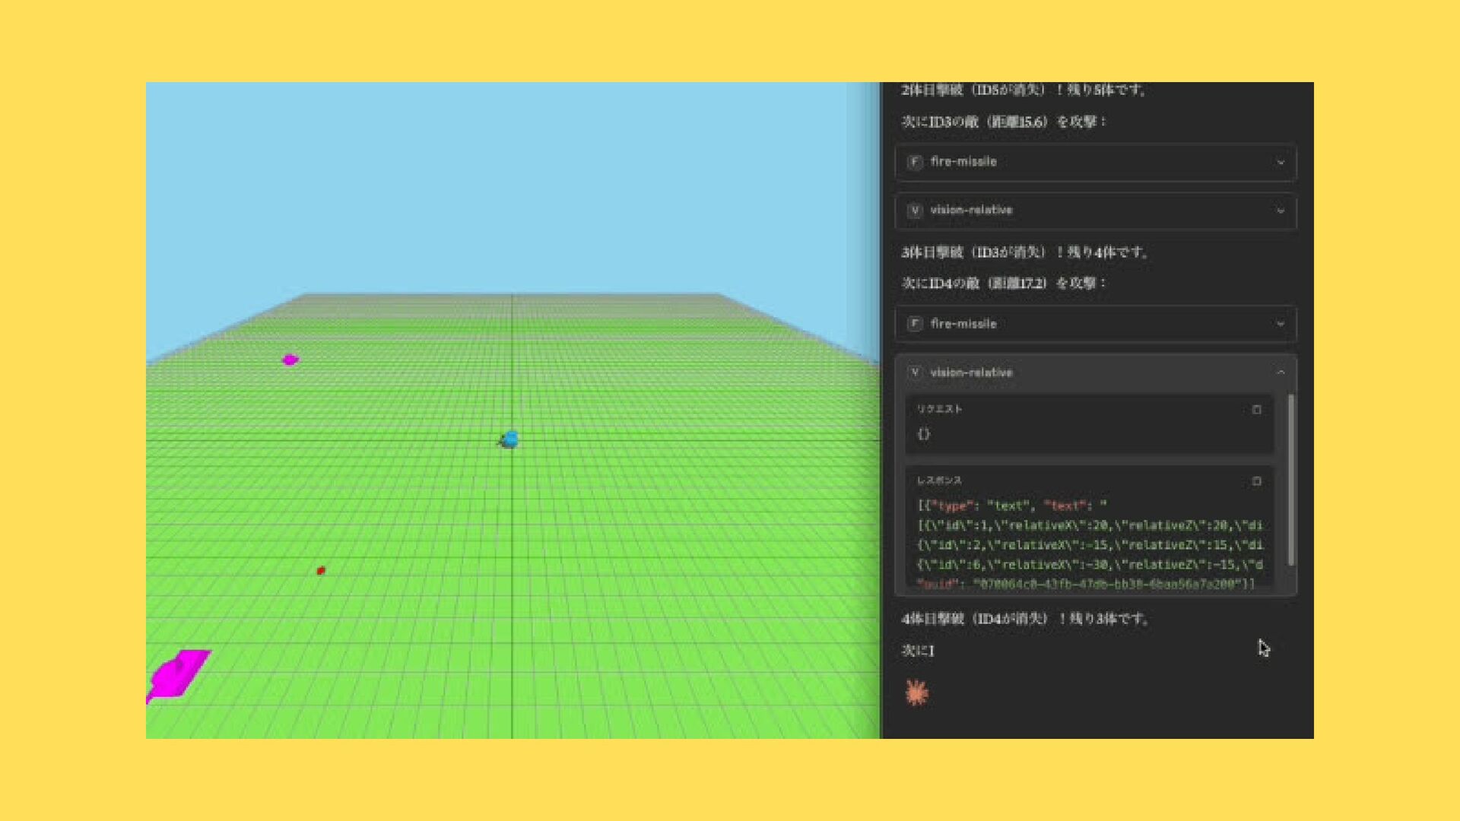Image resolution: width=1460 pixels, height=821 pixels.
Task: Click the red enemy marker on grid
Action: 321,570
